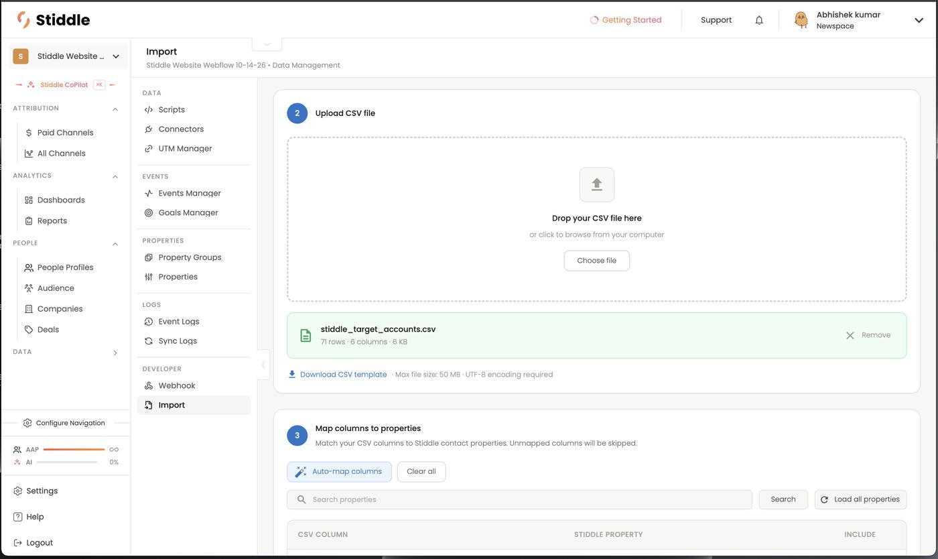938x559 pixels.
Task: Click the Connectors plug icon
Action: pyautogui.click(x=149, y=129)
